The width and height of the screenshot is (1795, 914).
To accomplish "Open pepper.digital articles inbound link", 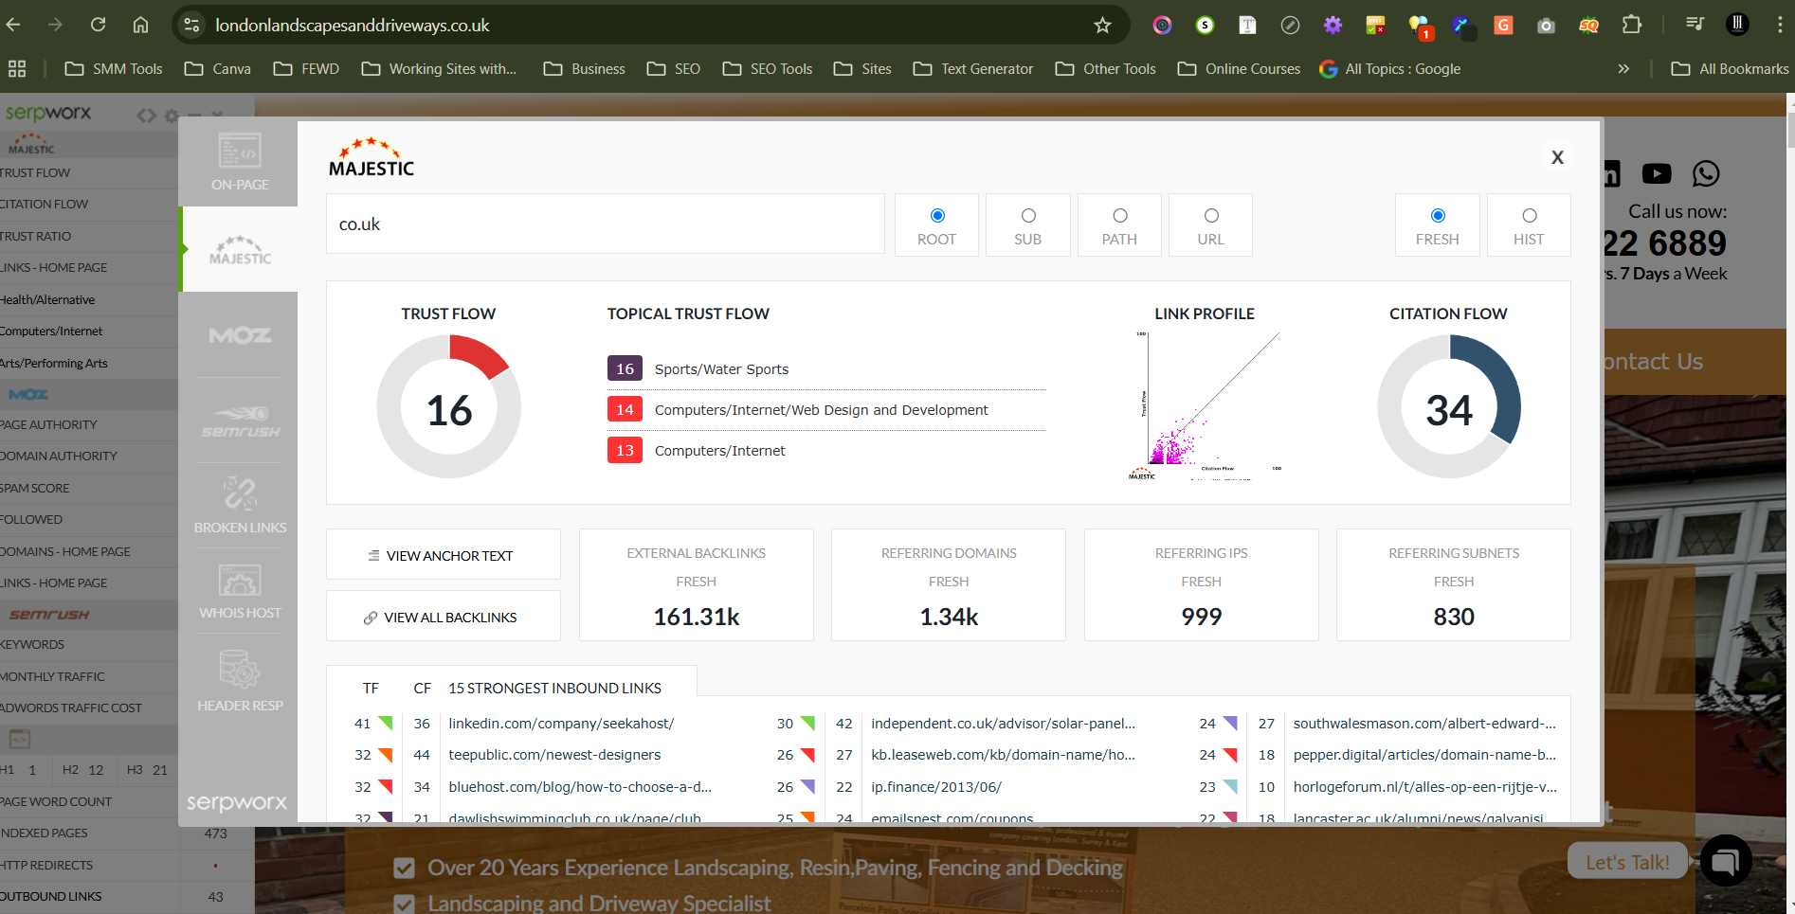I will (x=1424, y=755).
